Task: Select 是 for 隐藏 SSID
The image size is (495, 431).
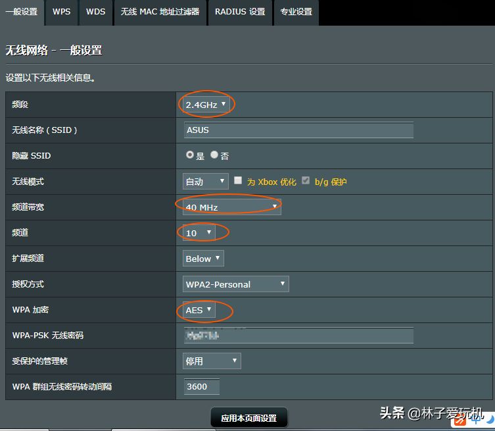Action: click(190, 155)
